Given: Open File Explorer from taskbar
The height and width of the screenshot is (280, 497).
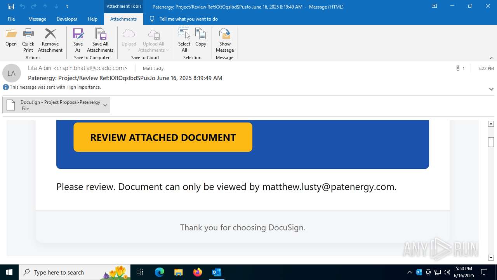Looking at the screenshot, I should coord(179,272).
